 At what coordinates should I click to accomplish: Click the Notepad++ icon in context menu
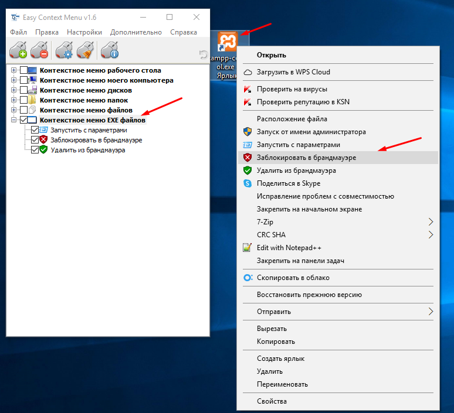pyautogui.click(x=247, y=248)
